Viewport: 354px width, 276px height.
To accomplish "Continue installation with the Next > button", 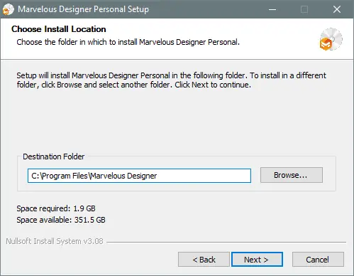I will pyautogui.click(x=257, y=260).
